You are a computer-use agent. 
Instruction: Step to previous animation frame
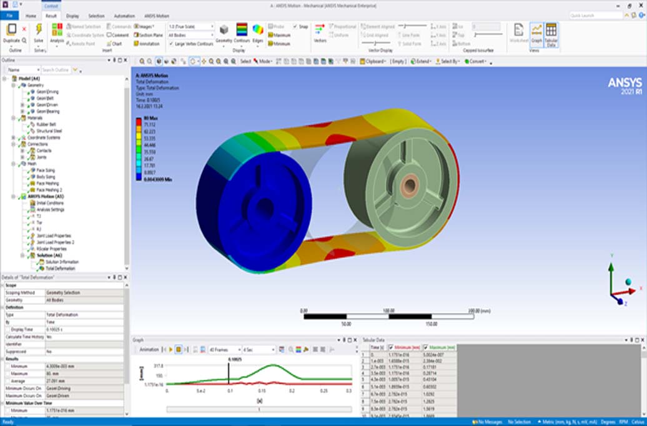(165, 350)
